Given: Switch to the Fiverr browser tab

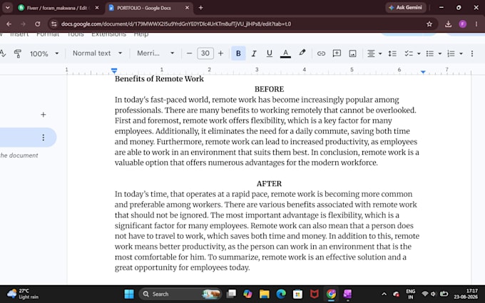Looking at the screenshot, I should pos(58,8).
